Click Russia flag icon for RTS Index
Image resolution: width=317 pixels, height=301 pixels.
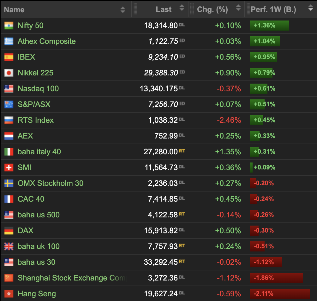(x=9, y=120)
